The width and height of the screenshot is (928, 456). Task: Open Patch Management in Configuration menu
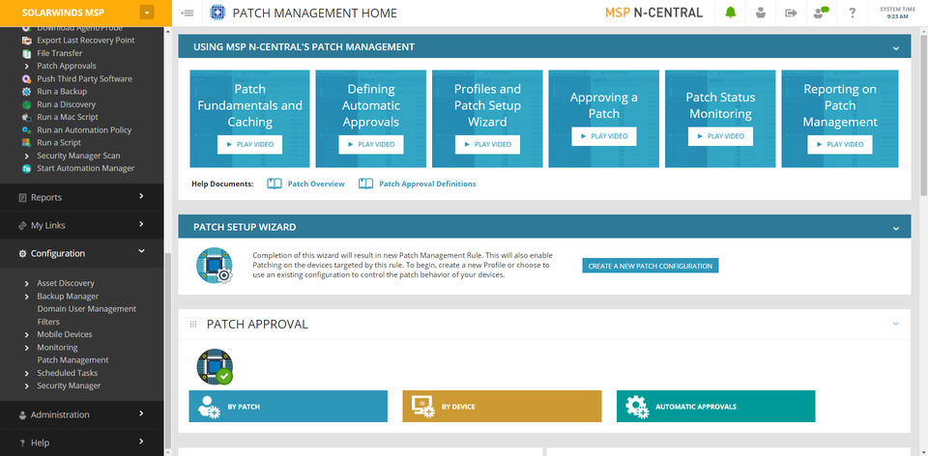point(72,360)
